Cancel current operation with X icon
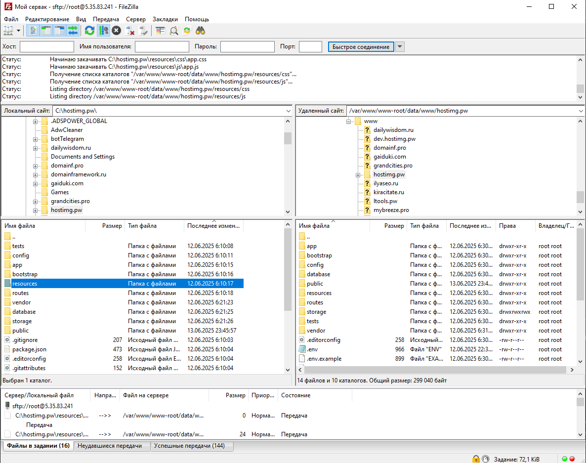 click(117, 31)
